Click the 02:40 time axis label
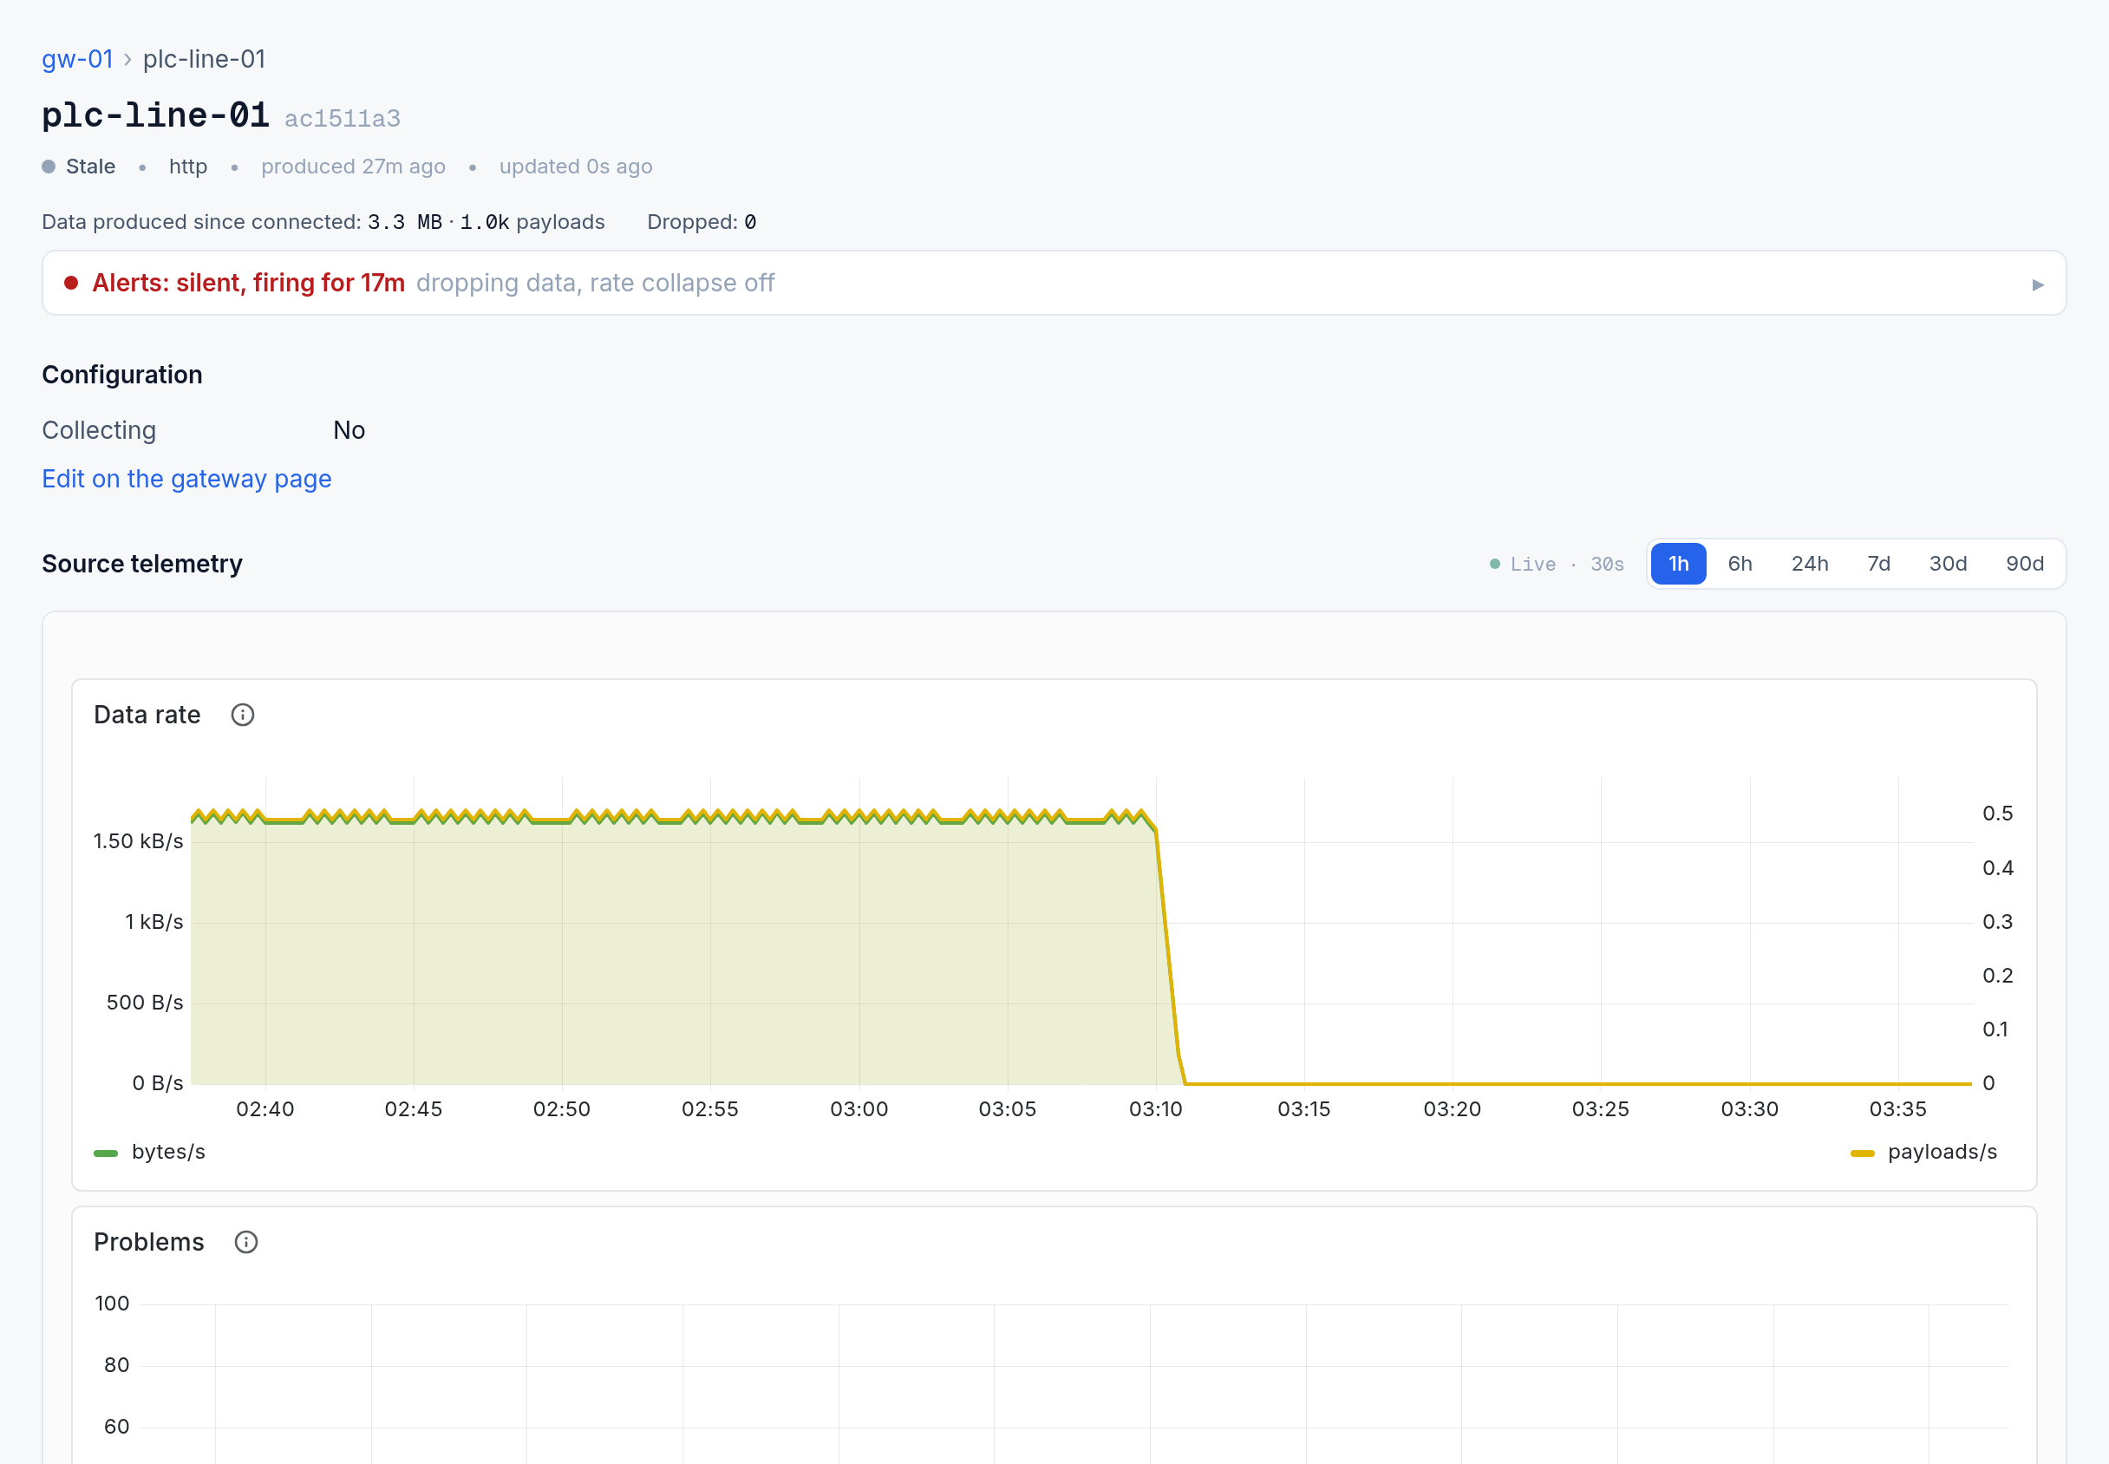This screenshot has width=2109, height=1464. tap(265, 1109)
